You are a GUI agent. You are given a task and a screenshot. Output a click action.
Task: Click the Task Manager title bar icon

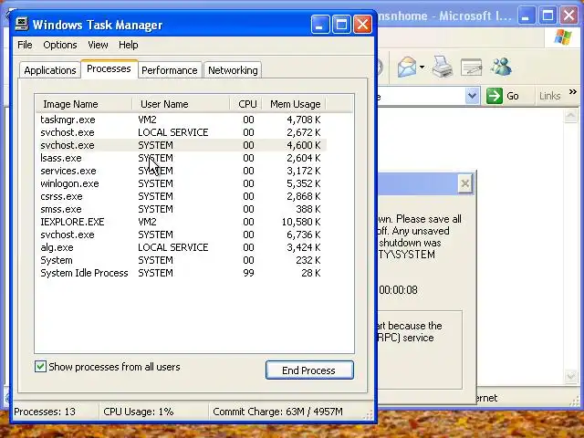pyautogui.click(x=22, y=25)
